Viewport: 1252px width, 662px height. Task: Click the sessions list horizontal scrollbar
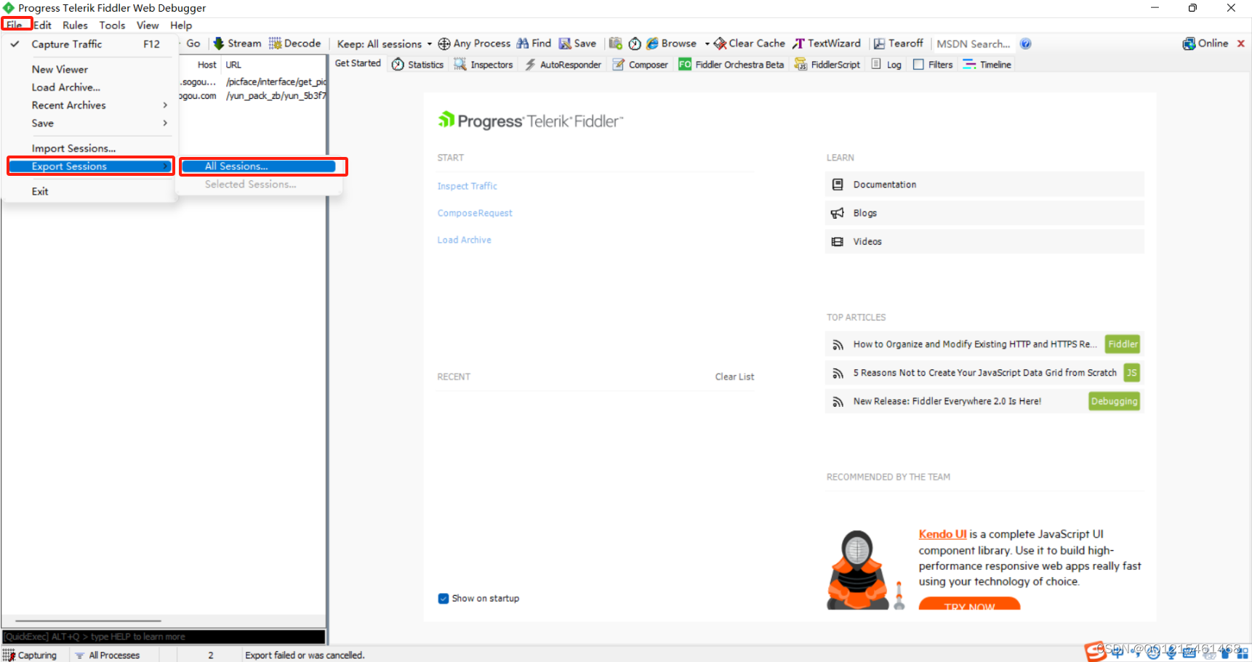point(89,621)
